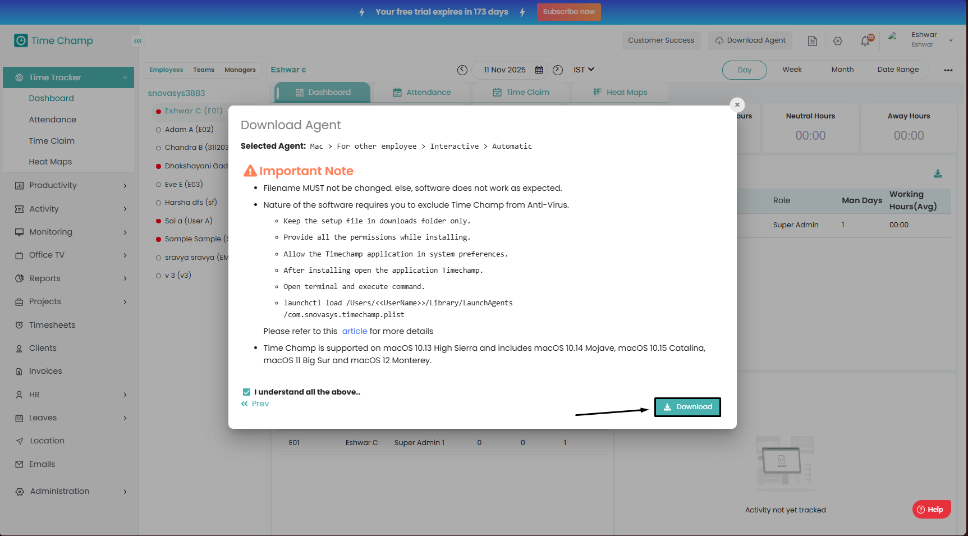Click the Office TV sidebar icon

coord(20,255)
